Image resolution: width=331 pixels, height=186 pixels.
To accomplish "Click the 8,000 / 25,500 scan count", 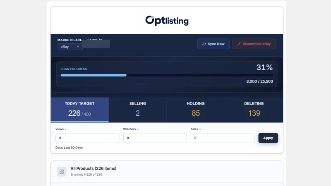I will pos(259,81).
